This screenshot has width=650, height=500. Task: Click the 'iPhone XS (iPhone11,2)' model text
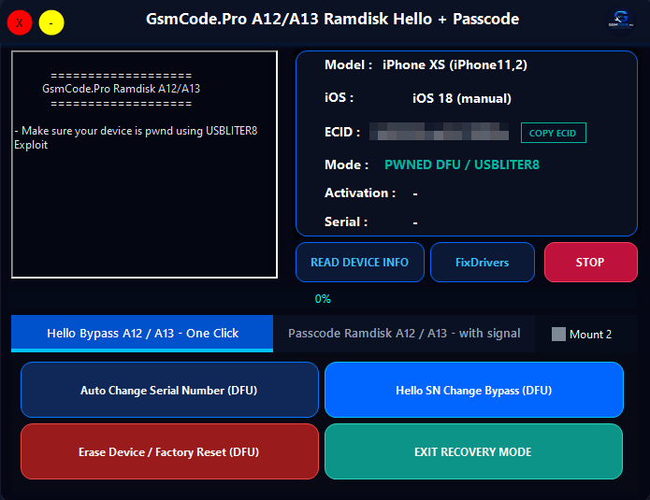(455, 65)
